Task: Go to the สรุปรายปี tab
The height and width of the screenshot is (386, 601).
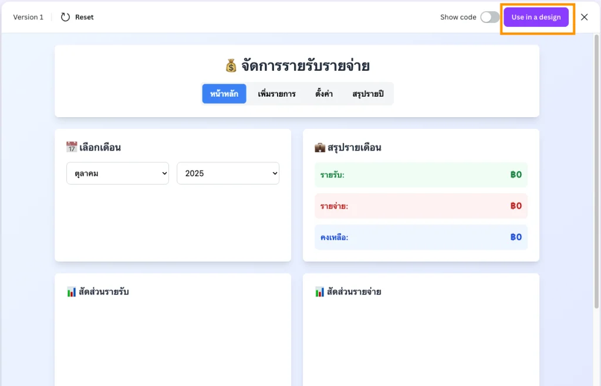Action: point(368,94)
